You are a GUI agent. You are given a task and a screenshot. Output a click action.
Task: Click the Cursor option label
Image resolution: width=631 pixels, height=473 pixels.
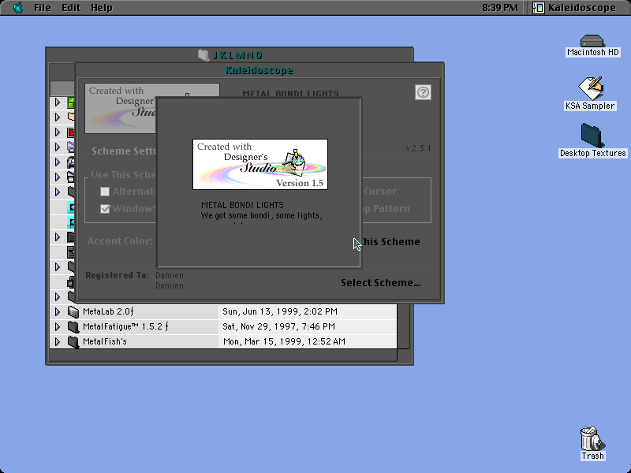pyautogui.click(x=380, y=192)
